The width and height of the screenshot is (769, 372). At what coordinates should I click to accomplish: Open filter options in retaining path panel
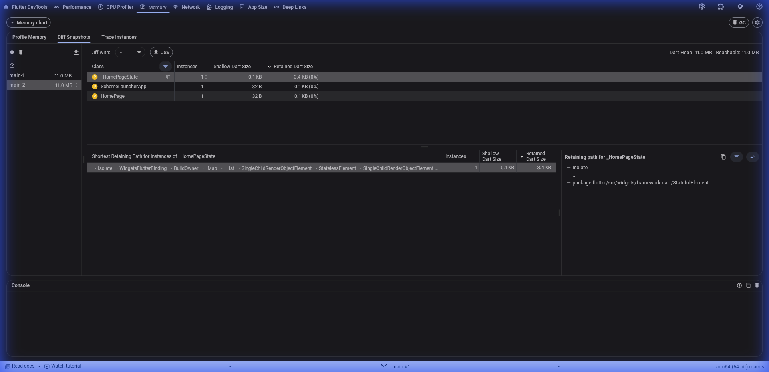point(737,157)
